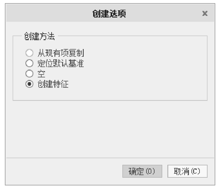Click the 创建选项 title bar text
This screenshot has height=188, width=221.
[110, 13]
